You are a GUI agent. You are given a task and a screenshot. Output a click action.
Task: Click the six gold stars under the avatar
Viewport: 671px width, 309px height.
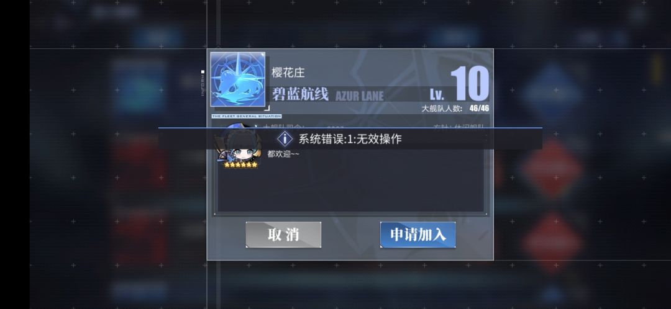[240, 164]
